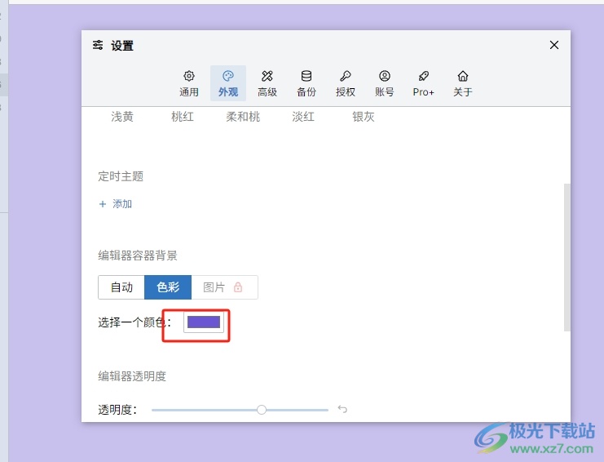604x462 pixels.
Task: Add a scheduled theme with 添加
Action: [116, 203]
